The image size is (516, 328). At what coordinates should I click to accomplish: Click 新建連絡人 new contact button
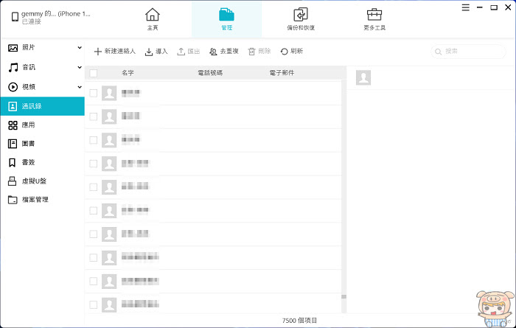pyautogui.click(x=114, y=52)
